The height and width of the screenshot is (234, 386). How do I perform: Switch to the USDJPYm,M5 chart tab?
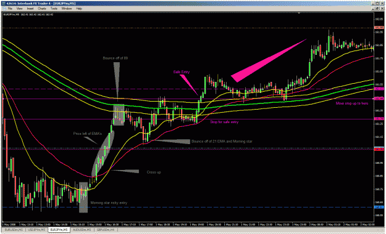pos(36,230)
